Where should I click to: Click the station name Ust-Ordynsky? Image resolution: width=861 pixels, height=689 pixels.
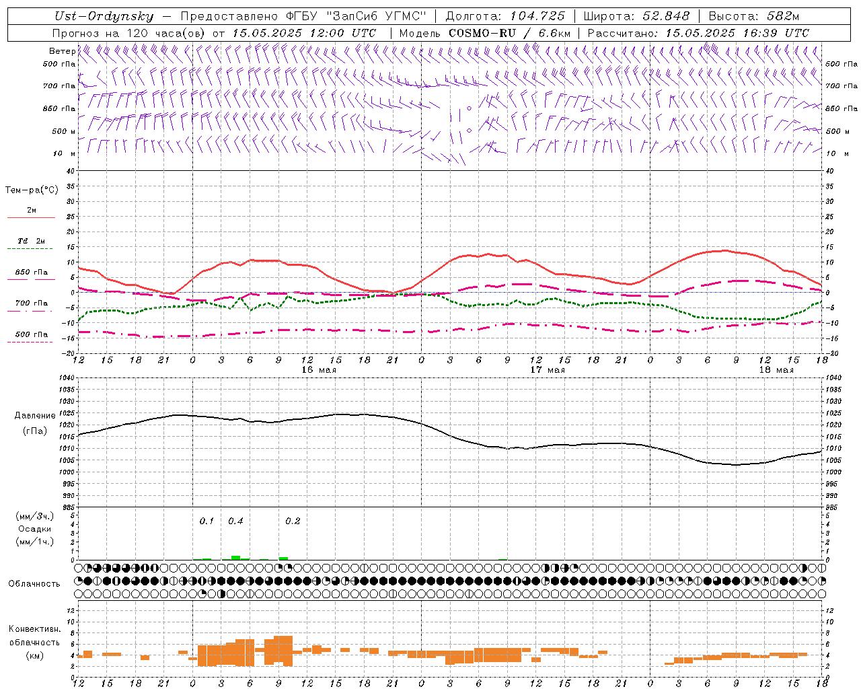tap(104, 17)
